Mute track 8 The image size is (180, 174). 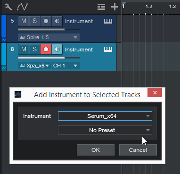(24, 50)
